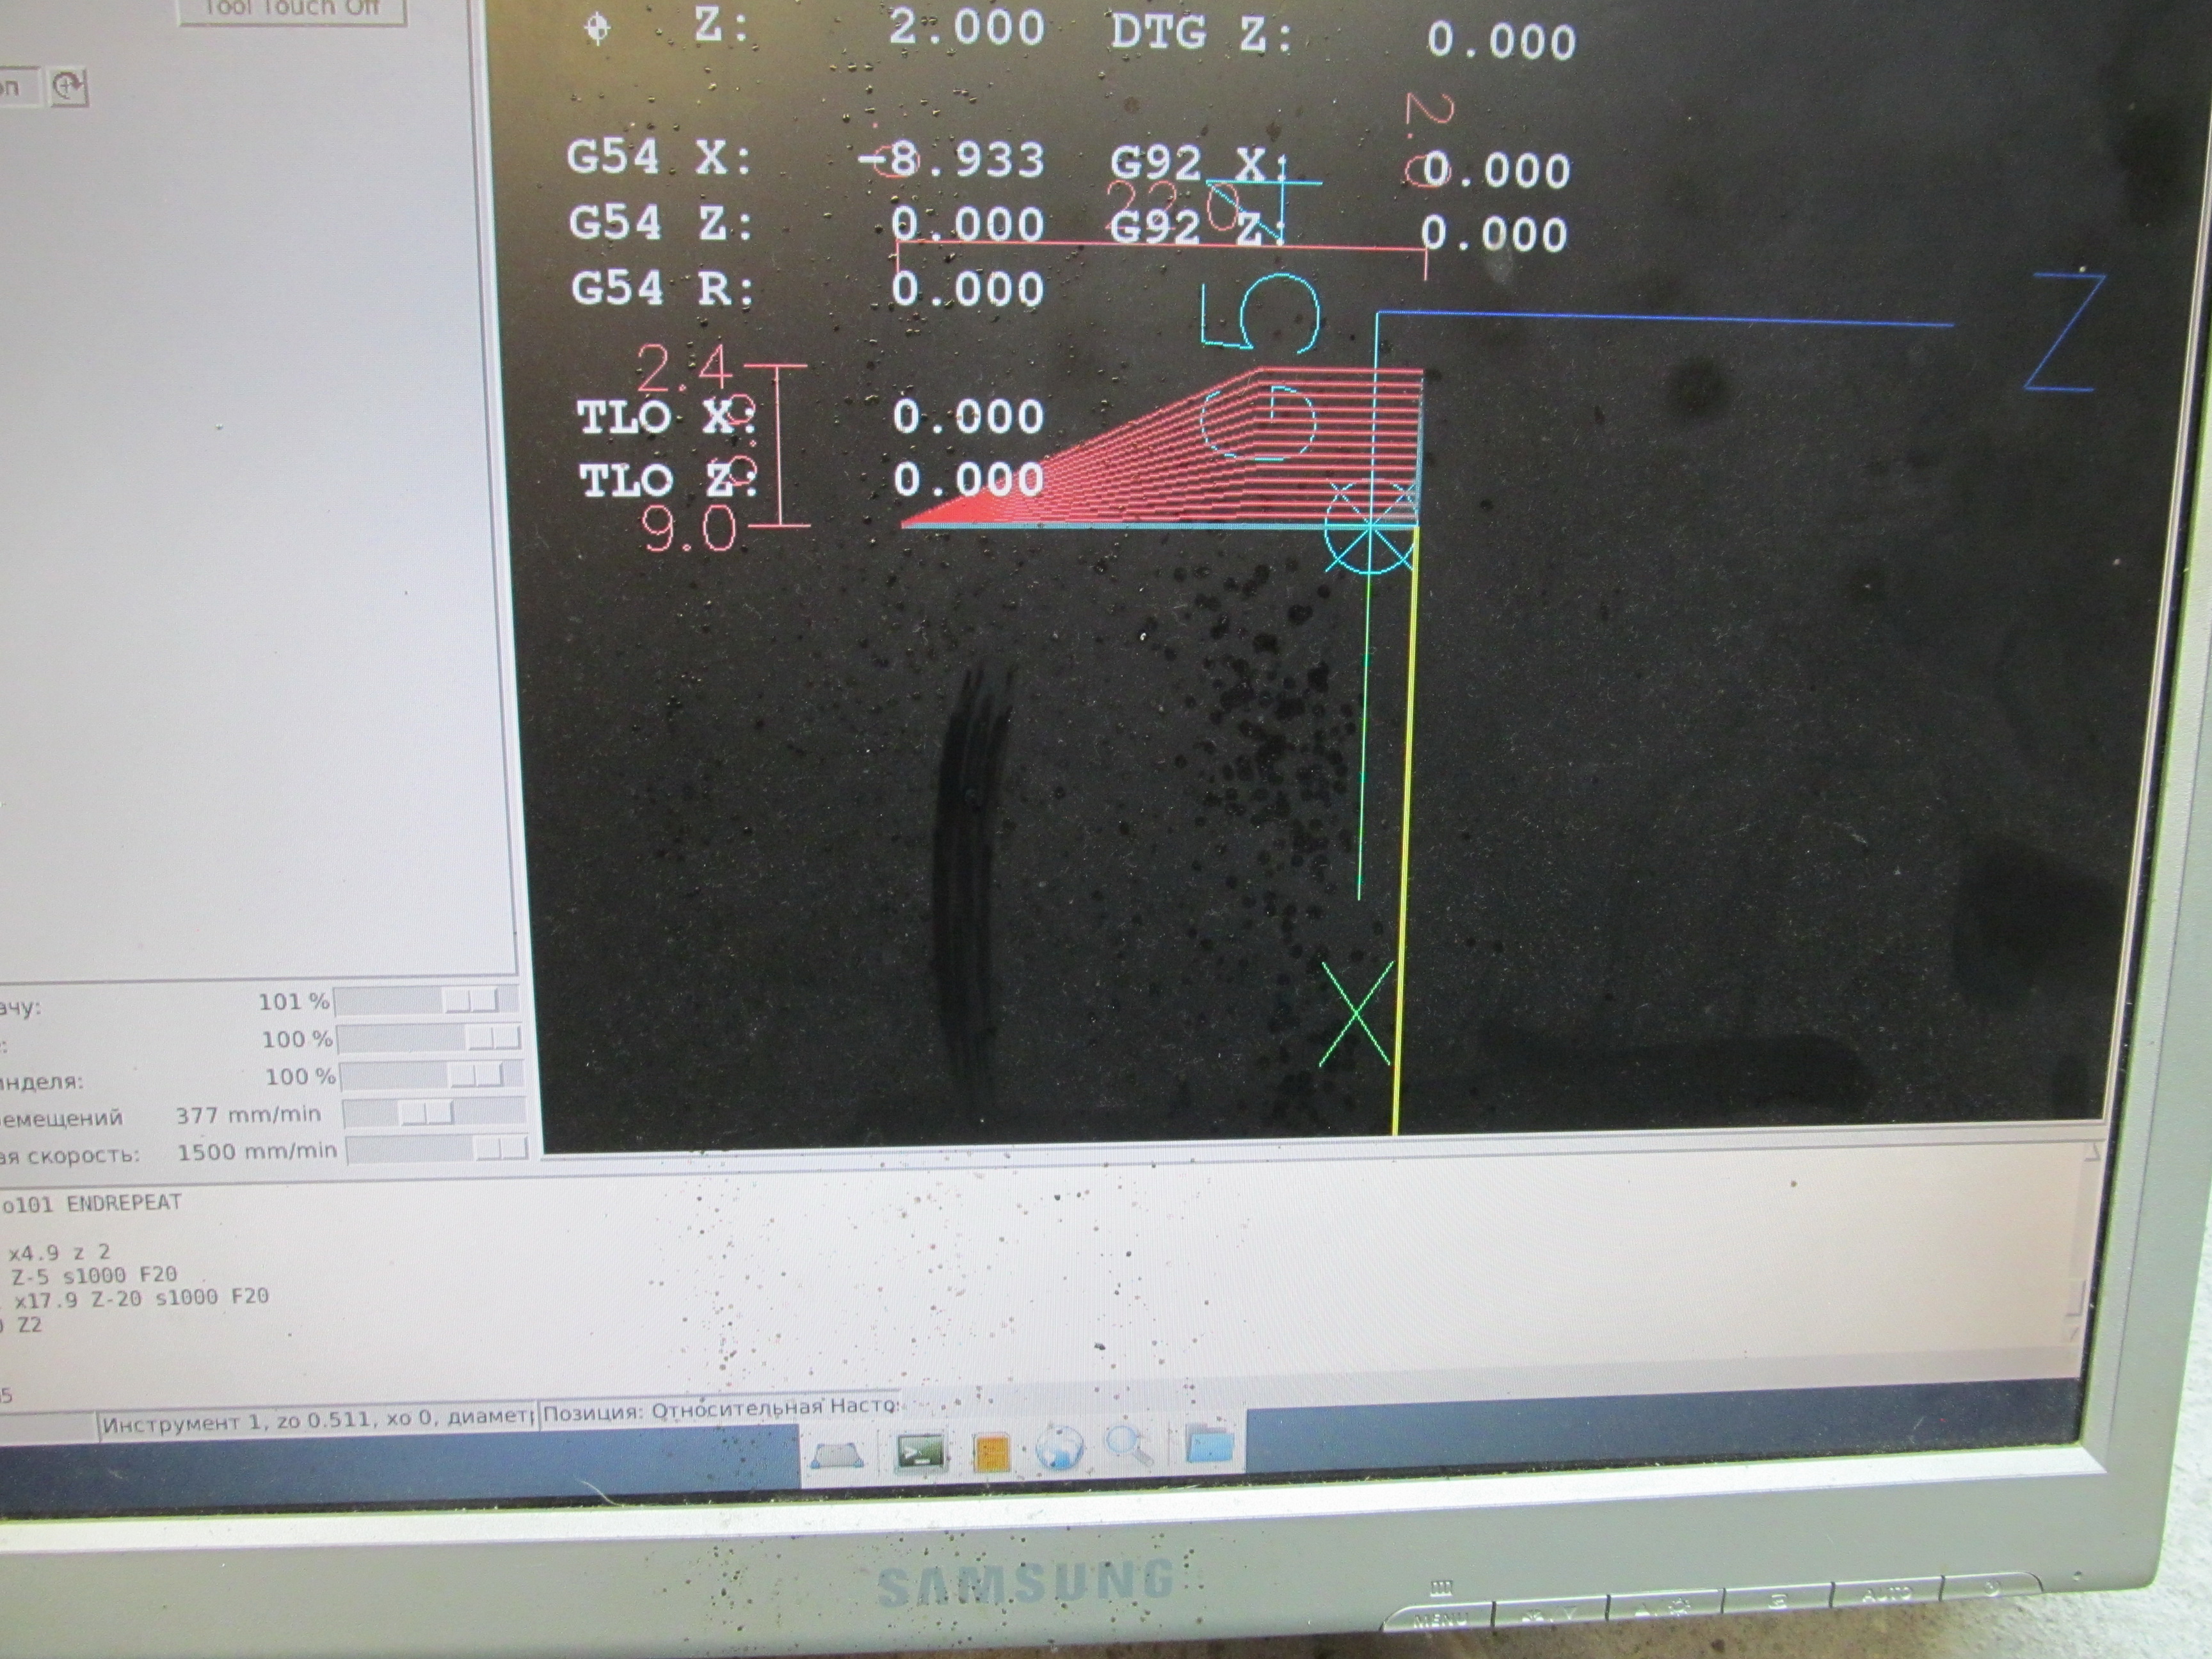Adjust the 100% rapid override slider
This screenshot has height=1659, width=2212.
coord(493,1039)
